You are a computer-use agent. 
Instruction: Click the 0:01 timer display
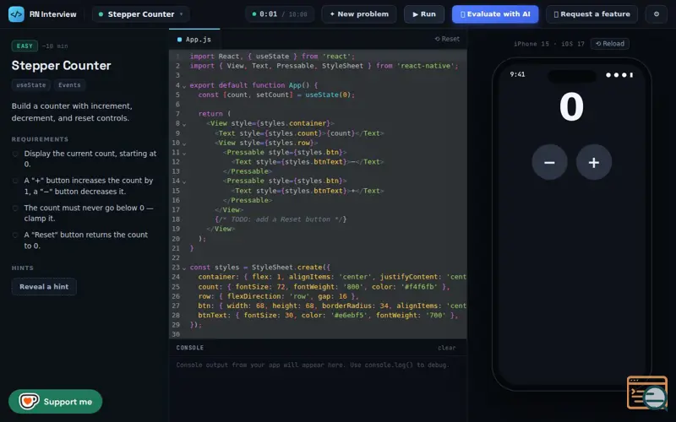tap(280, 14)
